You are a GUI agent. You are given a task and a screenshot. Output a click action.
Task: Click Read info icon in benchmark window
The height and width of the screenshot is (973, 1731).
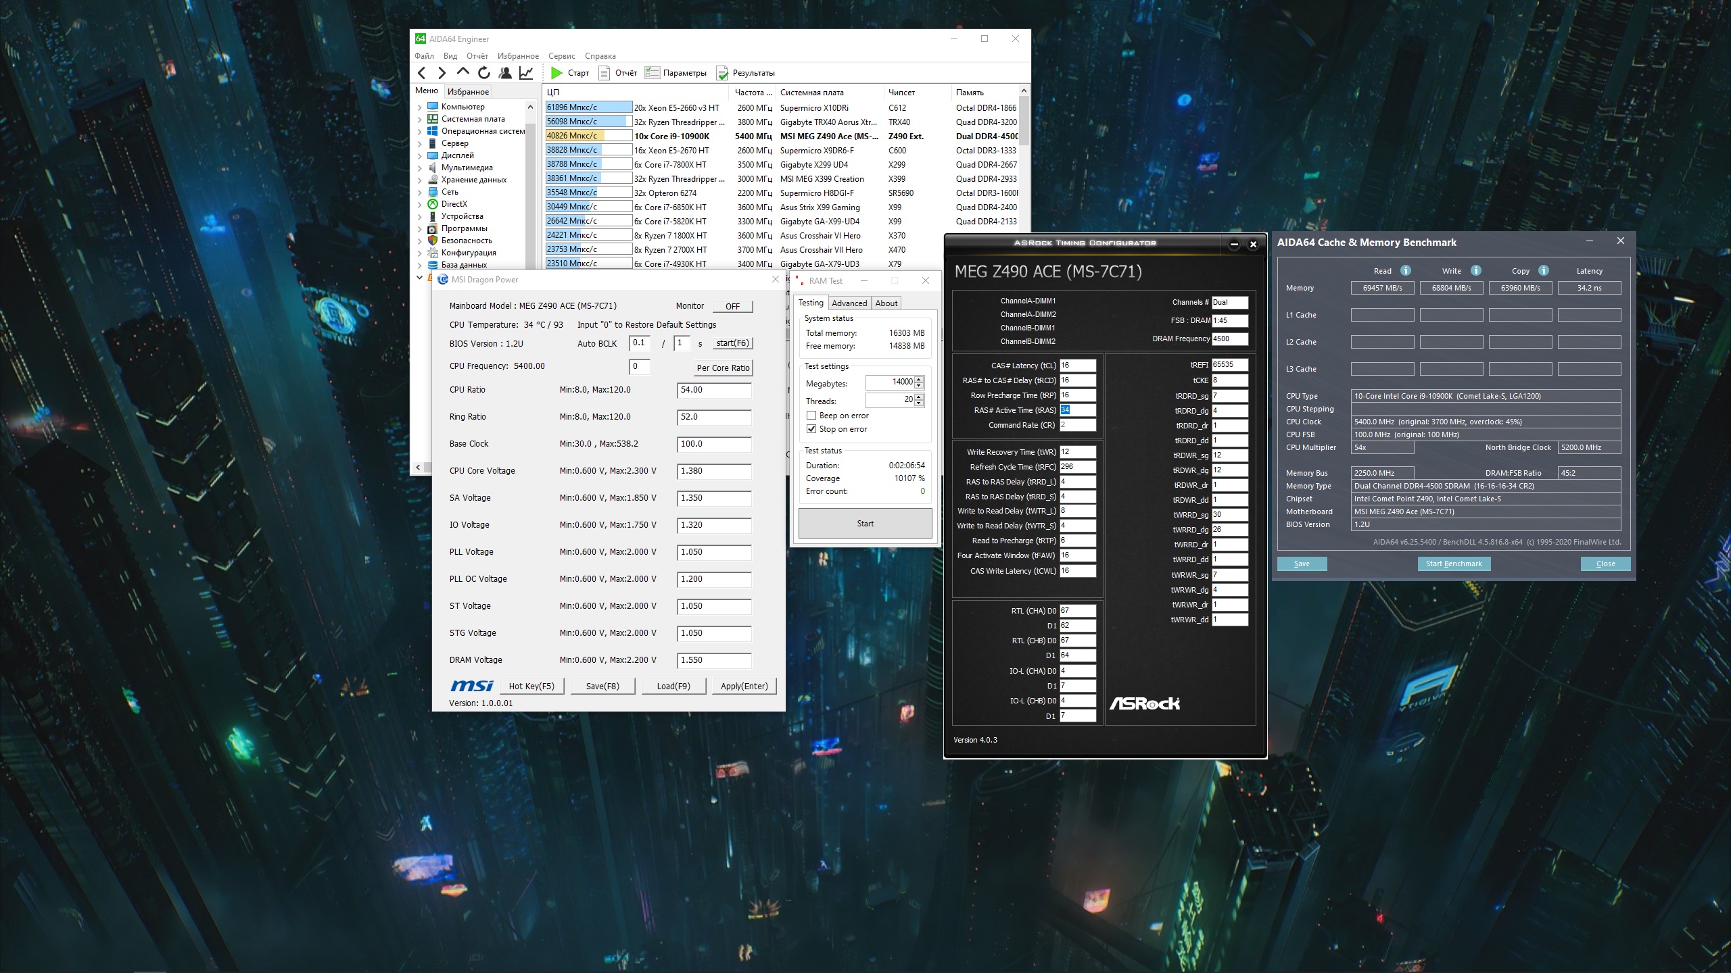click(x=1406, y=270)
